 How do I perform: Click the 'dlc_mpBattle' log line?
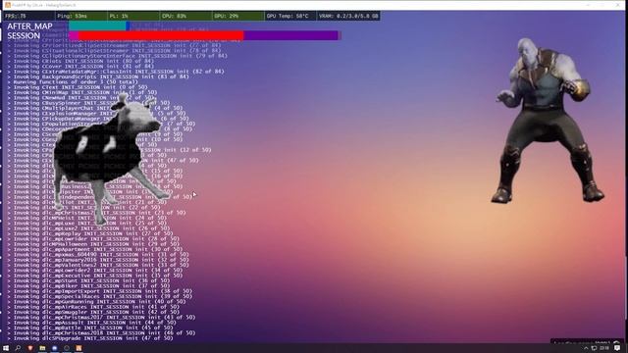[x=90, y=328]
